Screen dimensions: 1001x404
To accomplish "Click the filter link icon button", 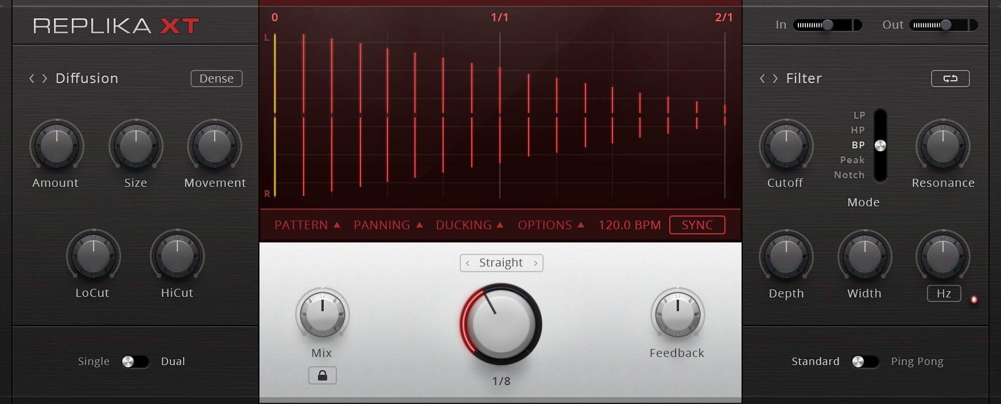I will coord(950,79).
